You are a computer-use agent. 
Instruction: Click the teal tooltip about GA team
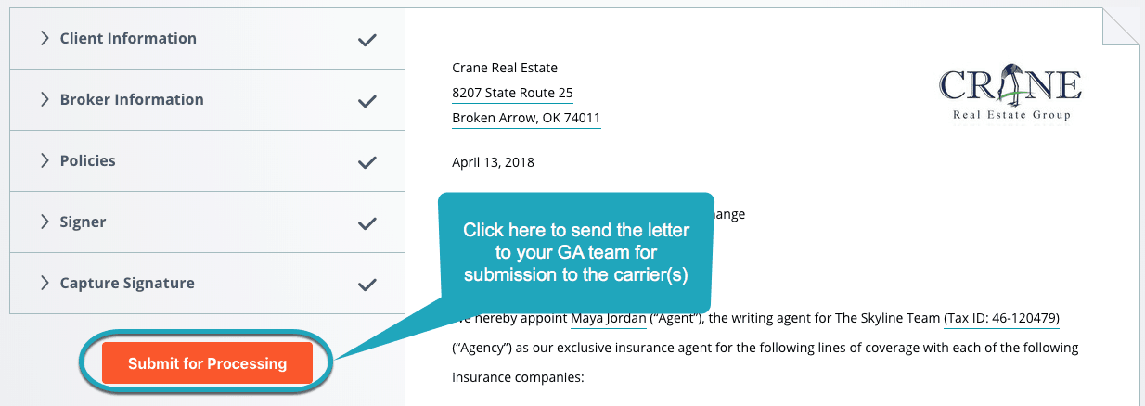pos(574,252)
